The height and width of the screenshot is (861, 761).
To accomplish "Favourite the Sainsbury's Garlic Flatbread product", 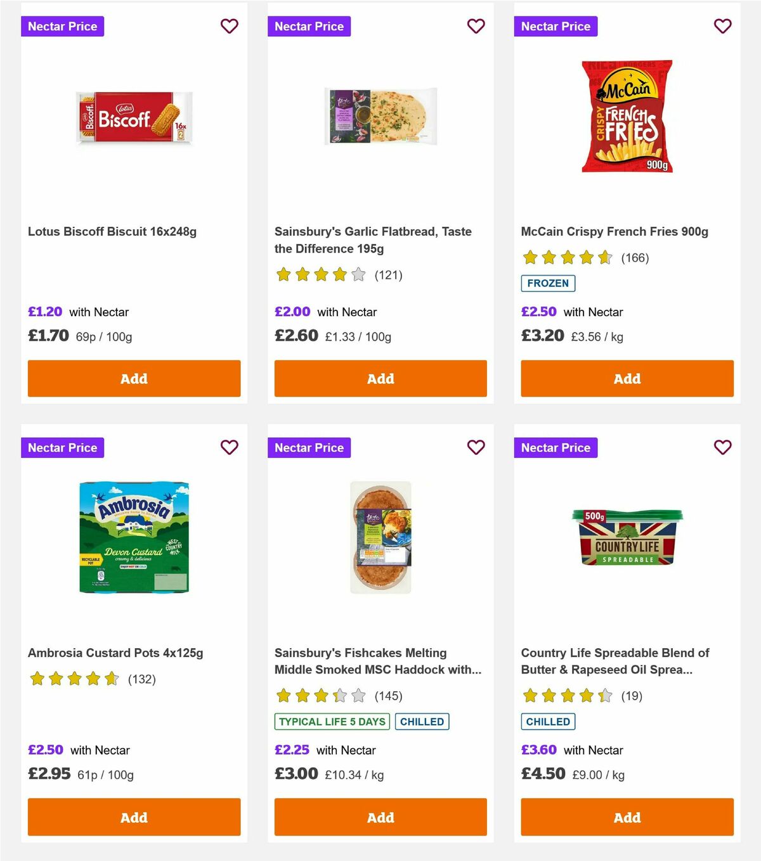I will click(476, 26).
